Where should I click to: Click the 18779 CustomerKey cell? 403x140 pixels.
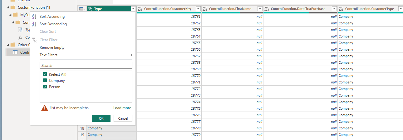pos(169,135)
